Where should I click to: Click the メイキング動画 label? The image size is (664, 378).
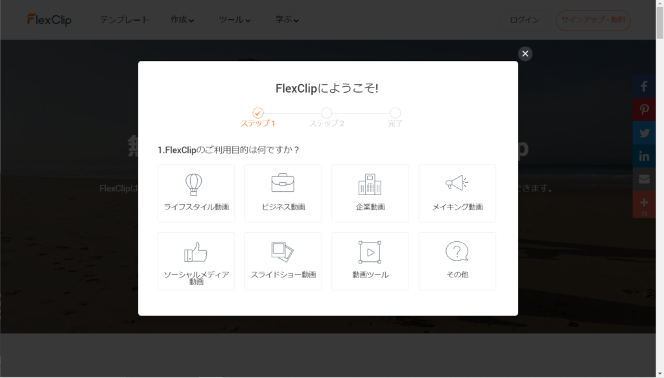[x=457, y=207]
